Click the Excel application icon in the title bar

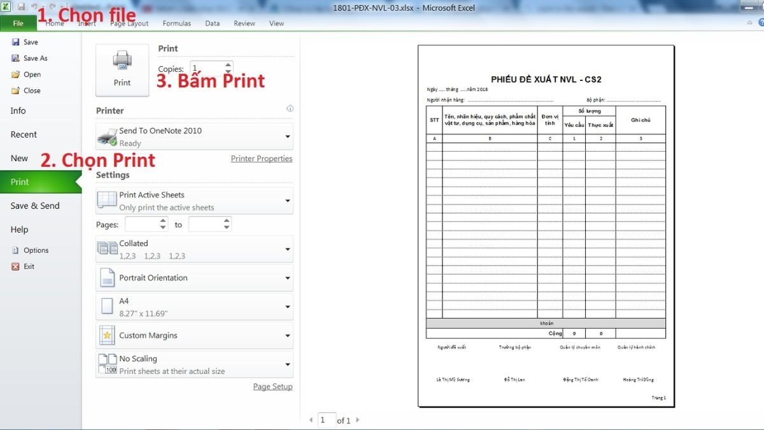click(x=6, y=6)
